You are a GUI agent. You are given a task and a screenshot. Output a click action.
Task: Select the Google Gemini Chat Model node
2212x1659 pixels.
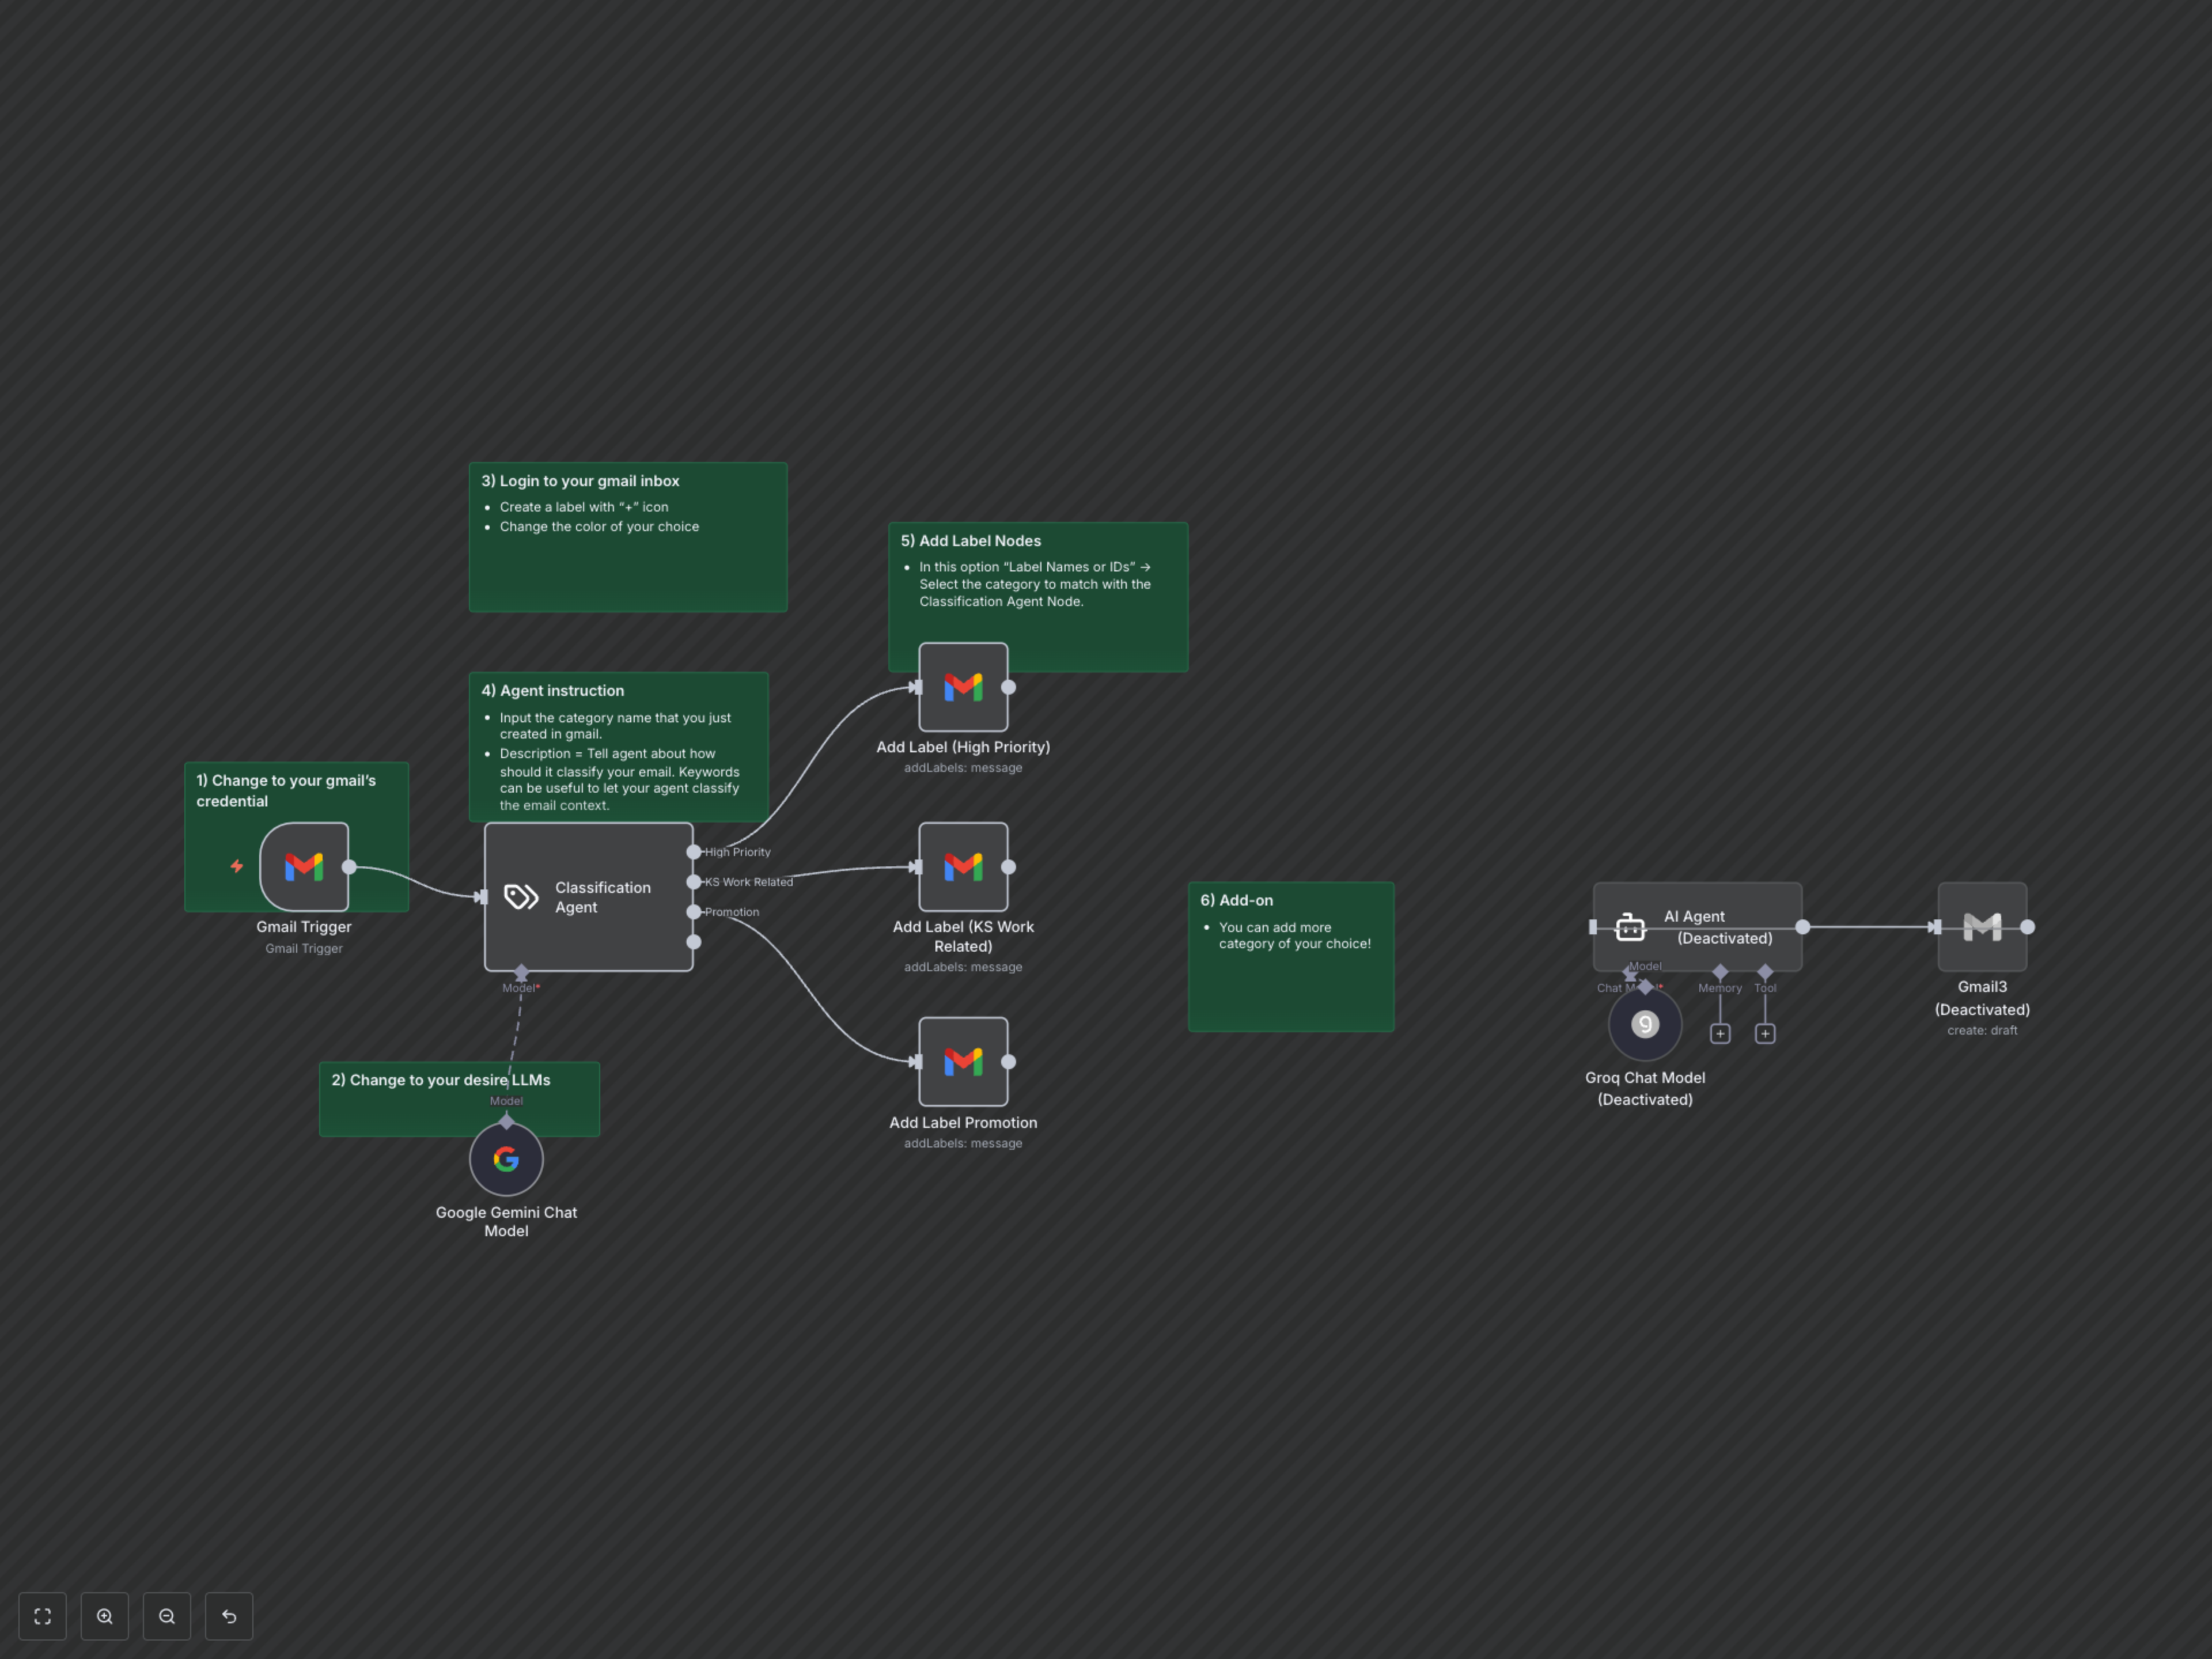pos(506,1159)
